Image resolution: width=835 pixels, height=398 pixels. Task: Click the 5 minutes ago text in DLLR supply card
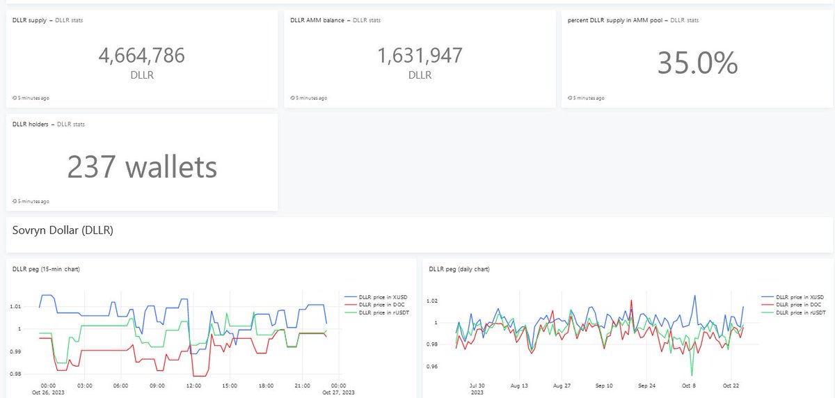(x=33, y=98)
